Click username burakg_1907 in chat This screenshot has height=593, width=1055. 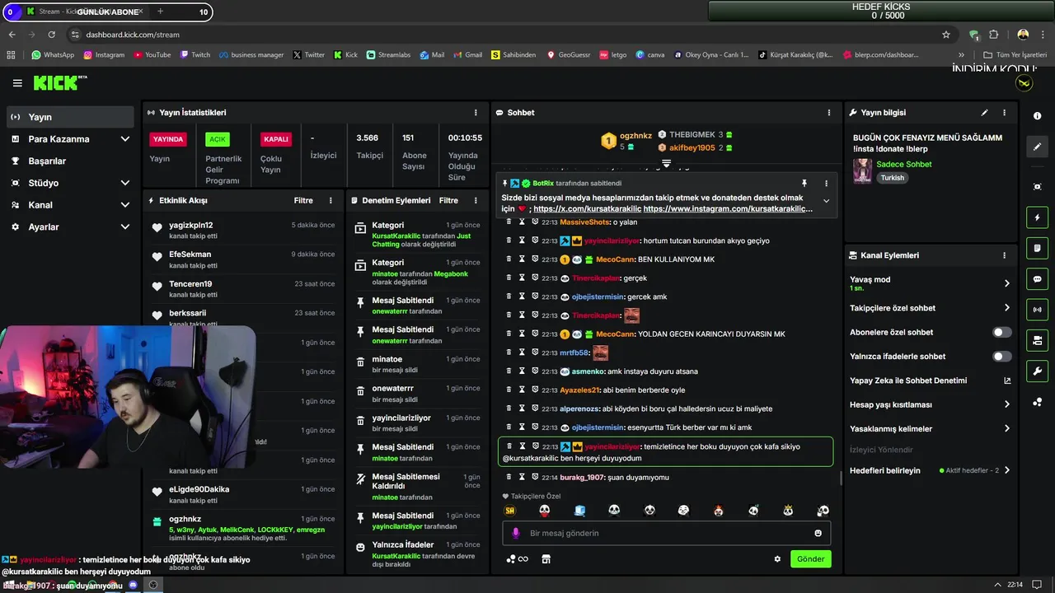[582, 478]
